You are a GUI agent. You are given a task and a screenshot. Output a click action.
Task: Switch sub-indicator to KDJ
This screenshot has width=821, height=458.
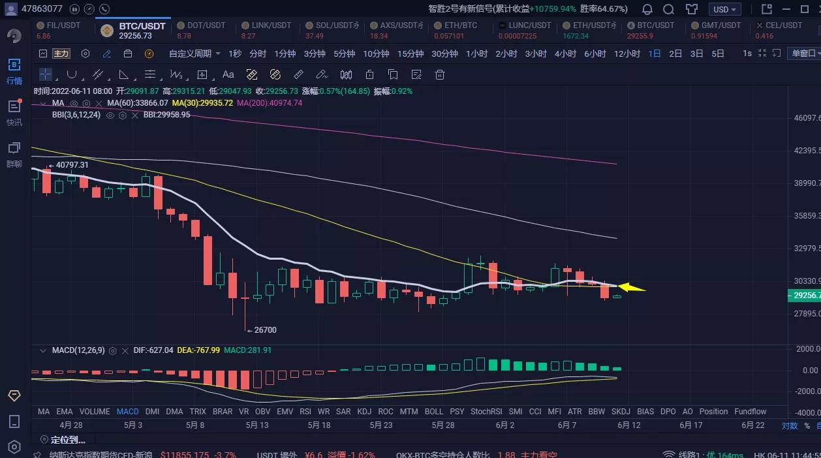point(364,412)
